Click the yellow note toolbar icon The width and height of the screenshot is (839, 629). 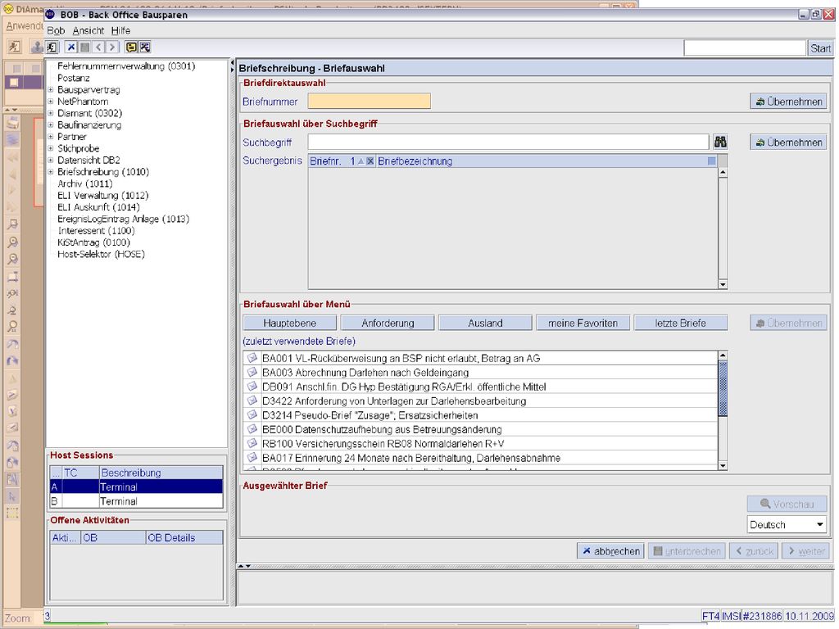click(x=131, y=47)
